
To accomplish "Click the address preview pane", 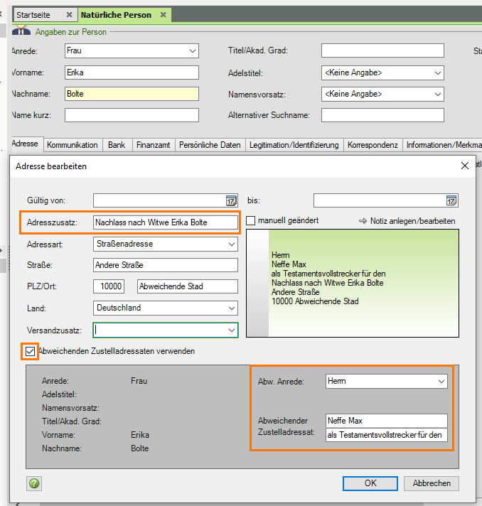I will coord(353,284).
